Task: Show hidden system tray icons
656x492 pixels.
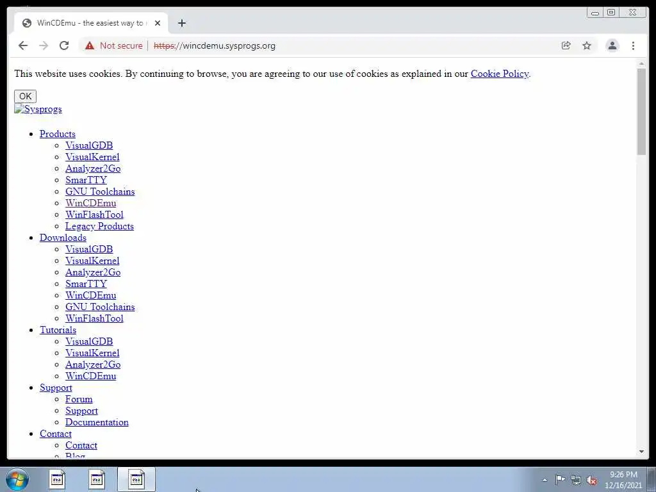Action: [x=545, y=480]
